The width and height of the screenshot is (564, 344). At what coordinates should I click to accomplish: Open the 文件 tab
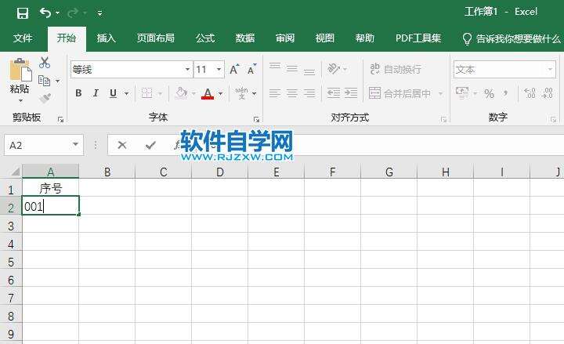23,38
